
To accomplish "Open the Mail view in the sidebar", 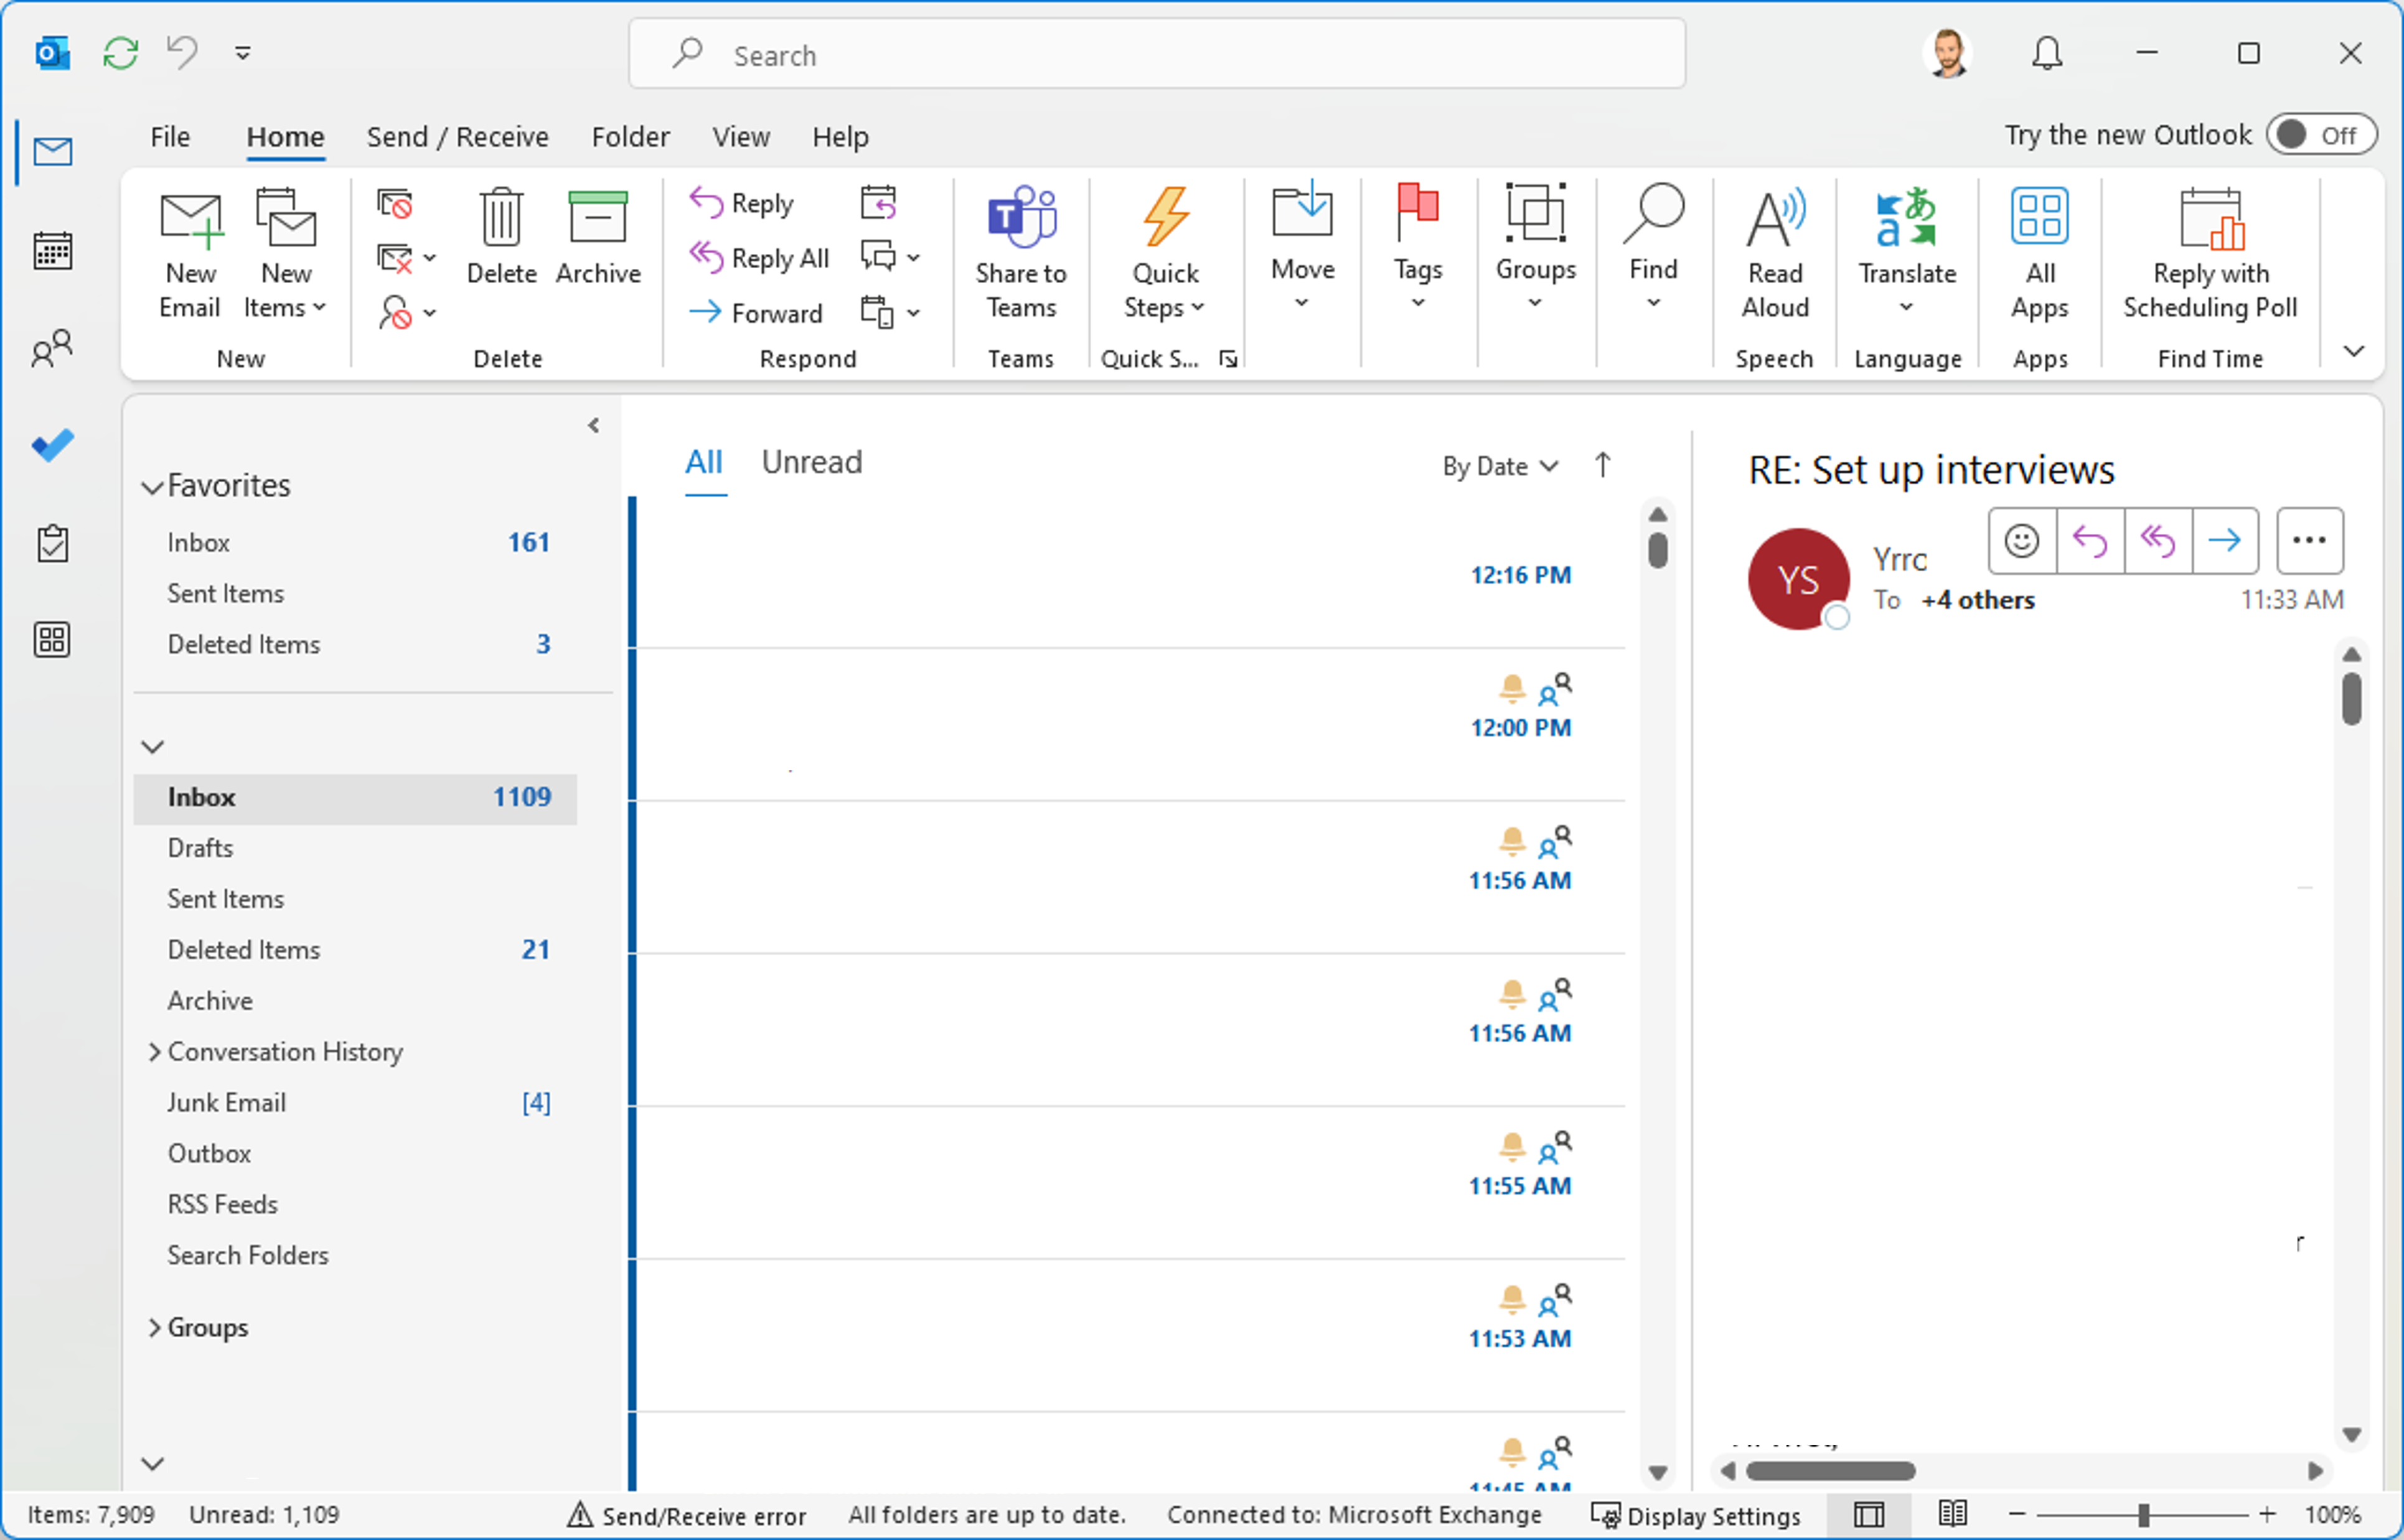I will (52, 152).
